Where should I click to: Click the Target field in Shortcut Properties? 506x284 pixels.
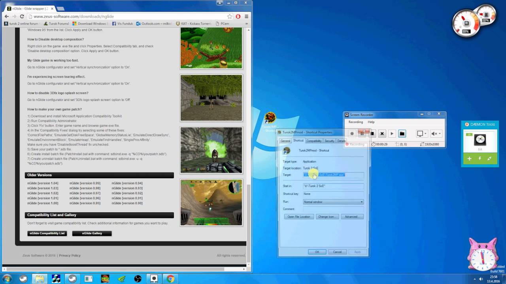333,175
